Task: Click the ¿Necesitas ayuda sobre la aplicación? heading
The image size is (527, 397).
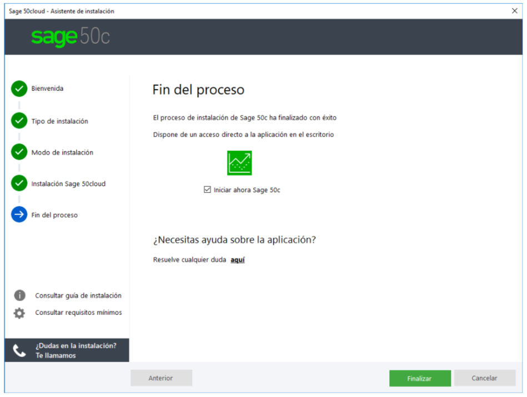Action: coord(234,240)
